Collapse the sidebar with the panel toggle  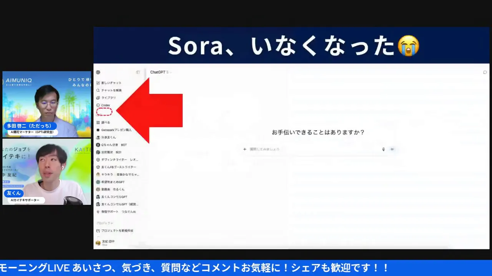tap(138, 72)
